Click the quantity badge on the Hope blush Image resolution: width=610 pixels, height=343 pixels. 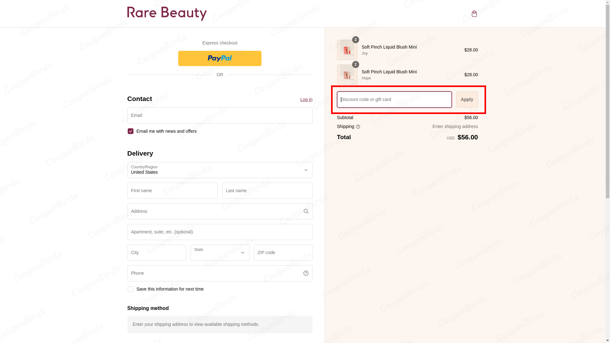[355, 64]
